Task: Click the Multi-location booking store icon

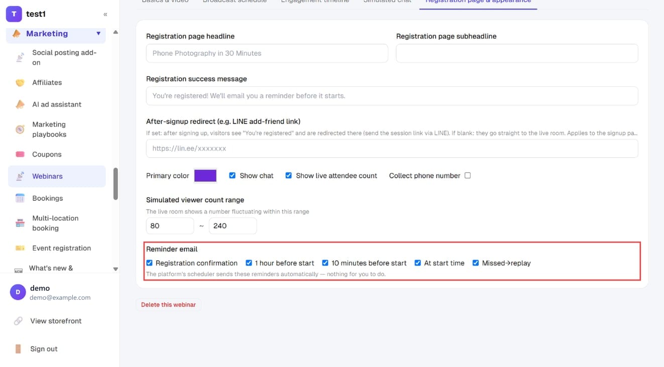Action: coord(20,223)
